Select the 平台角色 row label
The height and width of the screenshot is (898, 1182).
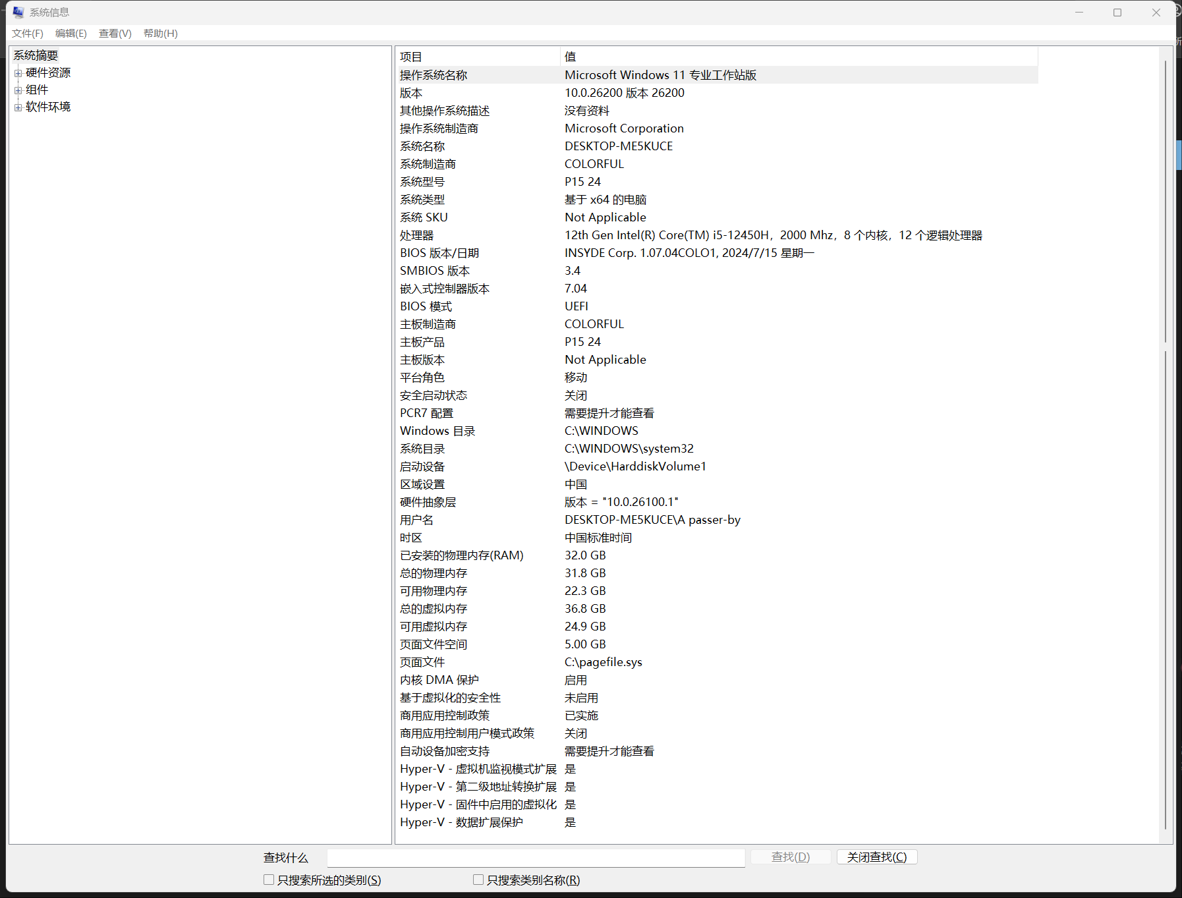point(422,378)
